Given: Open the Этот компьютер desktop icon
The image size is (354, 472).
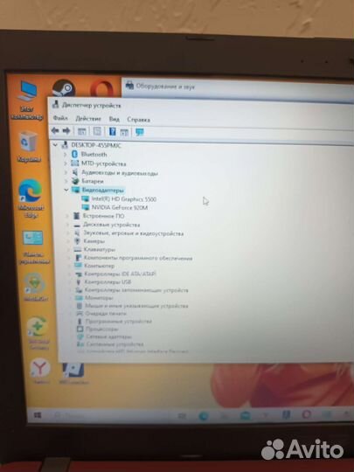Looking at the screenshot, I should 27,100.
